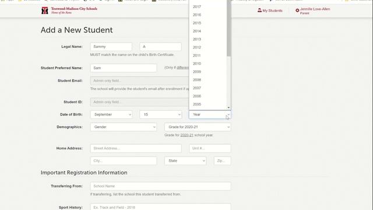The image size is (373, 210).
Task: Edit the Student Preferred Name field
Action: click(x=124, y=68)
